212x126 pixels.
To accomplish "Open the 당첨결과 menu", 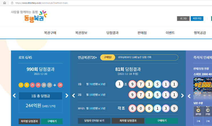I will pyautogui.click(x=112, y=33).
